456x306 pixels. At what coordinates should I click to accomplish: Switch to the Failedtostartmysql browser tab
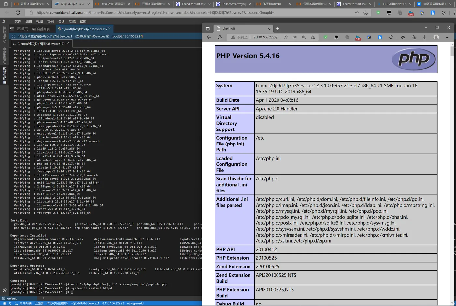click(x=234, y=4)
